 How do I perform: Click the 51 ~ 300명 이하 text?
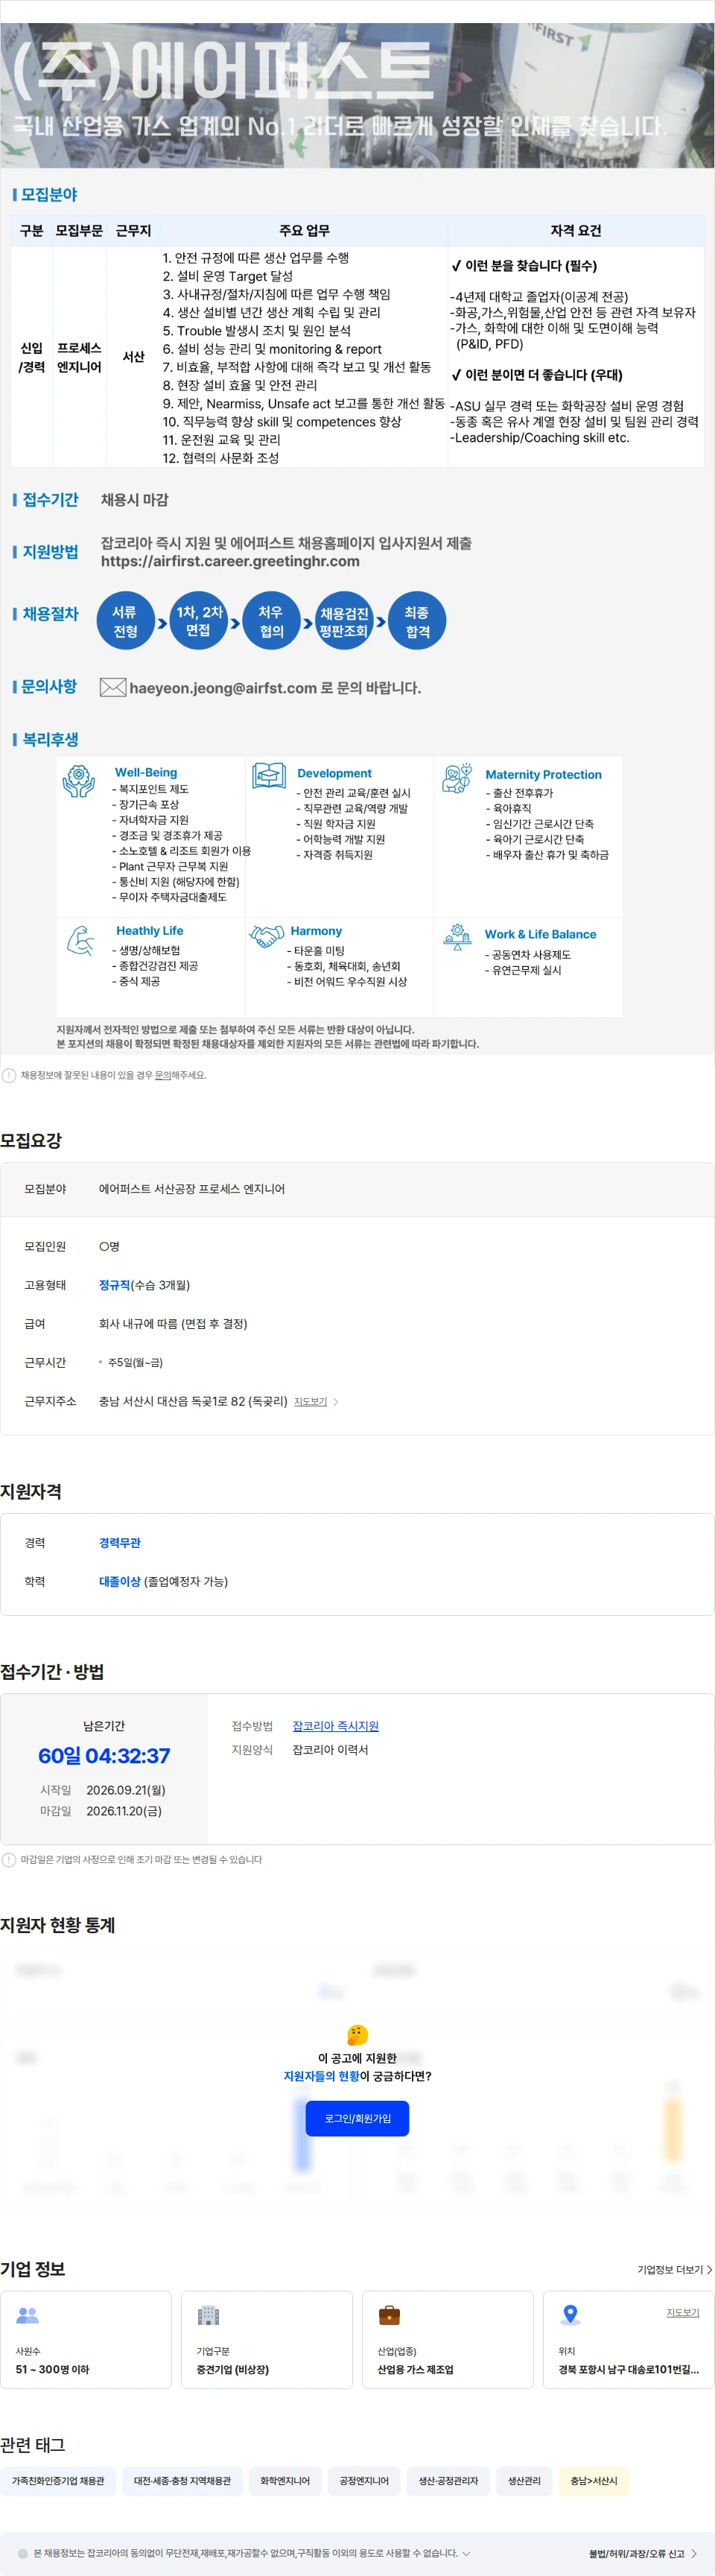tap(52, 2369)
